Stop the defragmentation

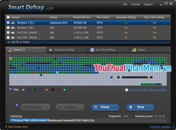[141, 107]
